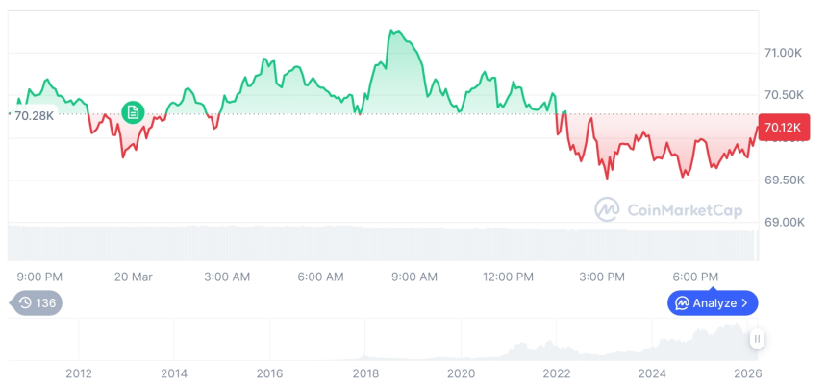Viewport: 827px width, 385px height.
Task: Click the 3:00 PM time axis label
Action: click(x=602, y=277)
